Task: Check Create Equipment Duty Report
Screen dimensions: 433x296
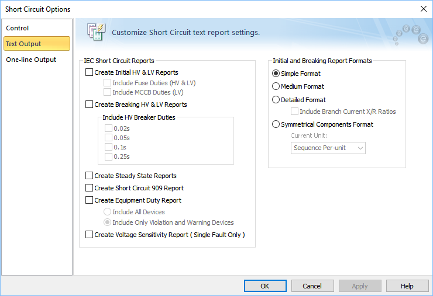Action: click(x=90, y=200)
